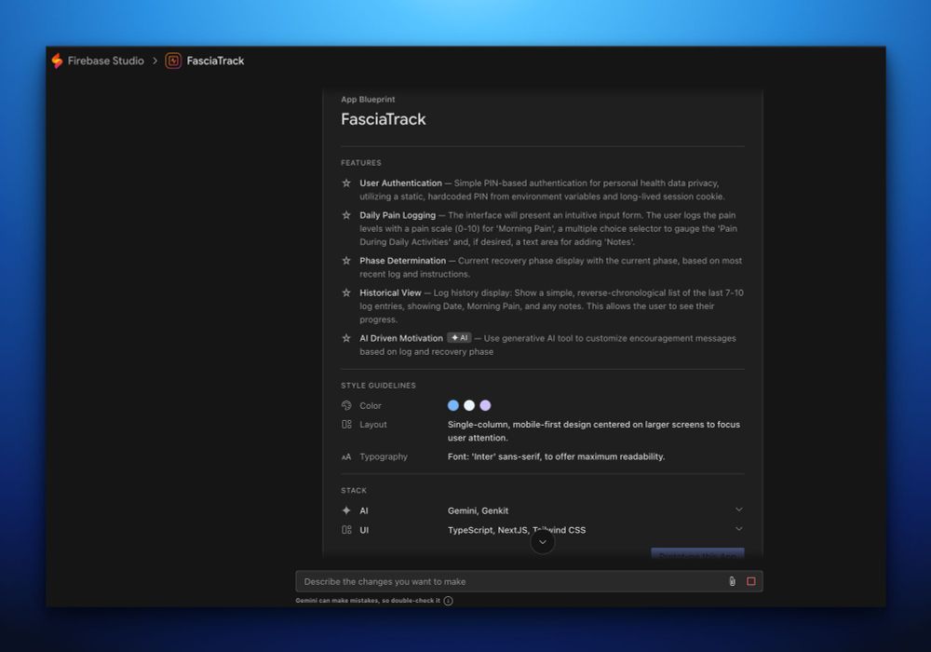Image resolution: width=931 pixels, height=652 pixels.
Task: Click the paperclip attach file icon
Action: [x=732, y=581]
